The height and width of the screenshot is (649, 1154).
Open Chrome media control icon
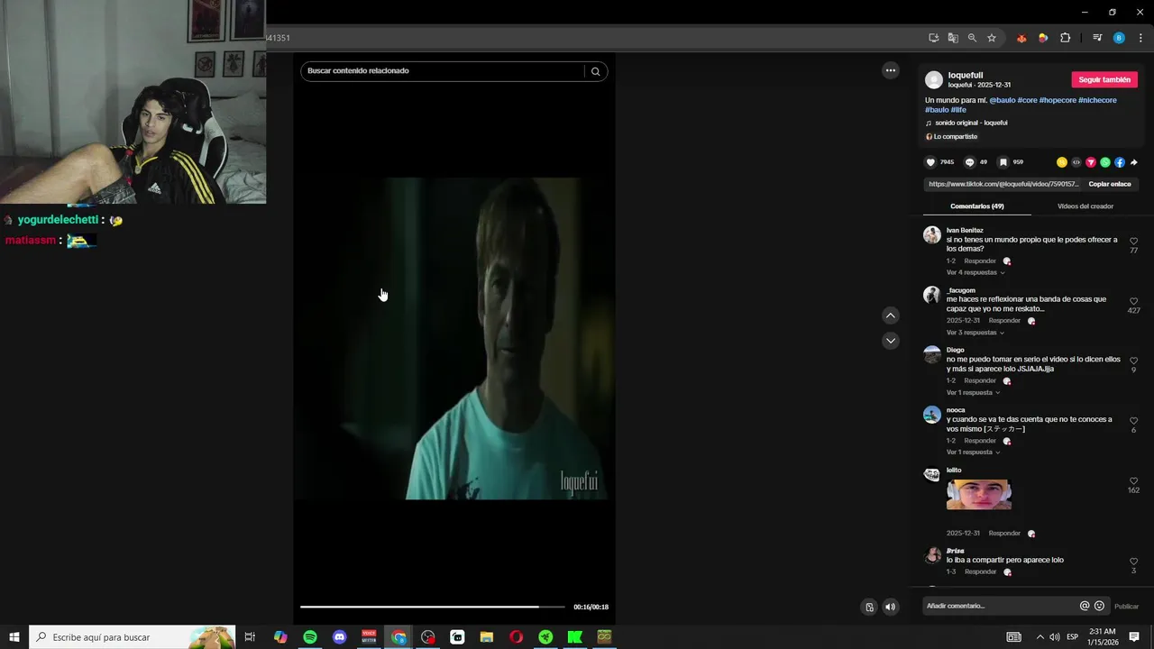[x=1097, y=38]
